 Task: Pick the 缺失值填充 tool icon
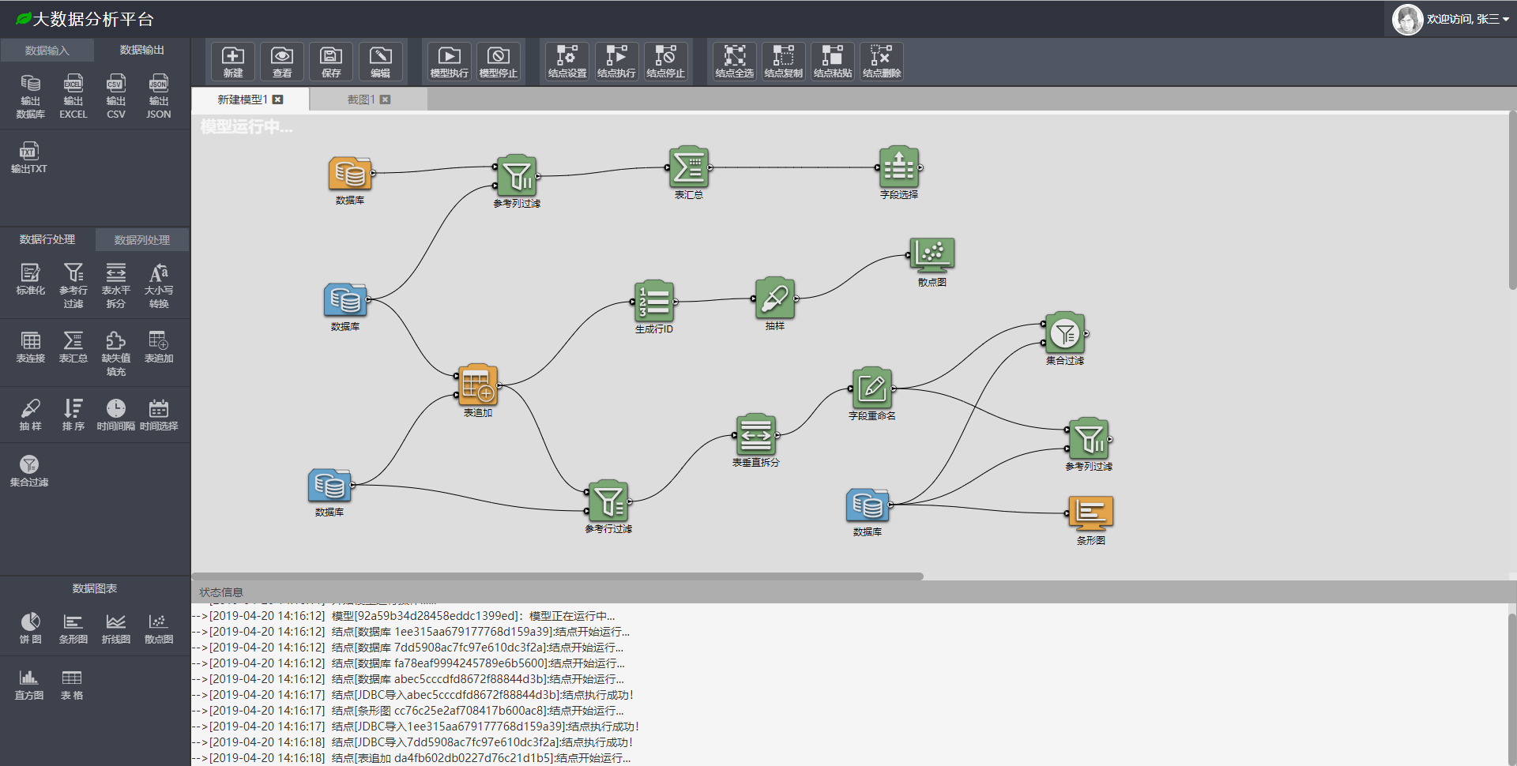coord(115,353)
